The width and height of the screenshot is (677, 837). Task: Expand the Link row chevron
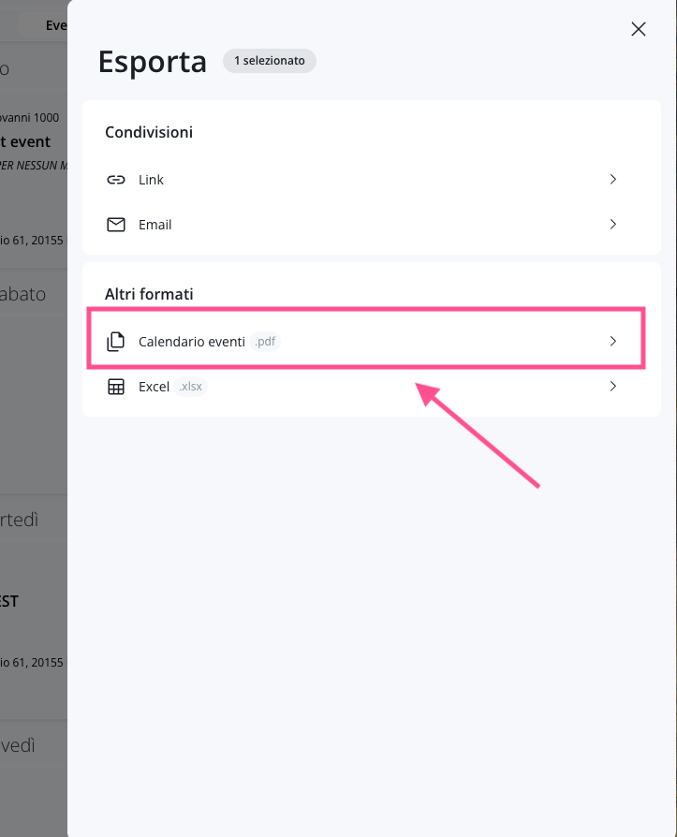click(613, 179)
